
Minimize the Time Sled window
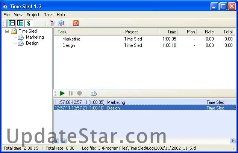click(x=214, y=6)
